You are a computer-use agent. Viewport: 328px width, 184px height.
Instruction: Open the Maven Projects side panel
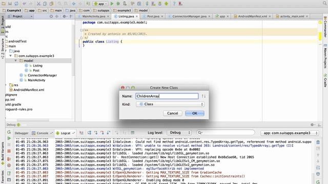pos(325,56)
